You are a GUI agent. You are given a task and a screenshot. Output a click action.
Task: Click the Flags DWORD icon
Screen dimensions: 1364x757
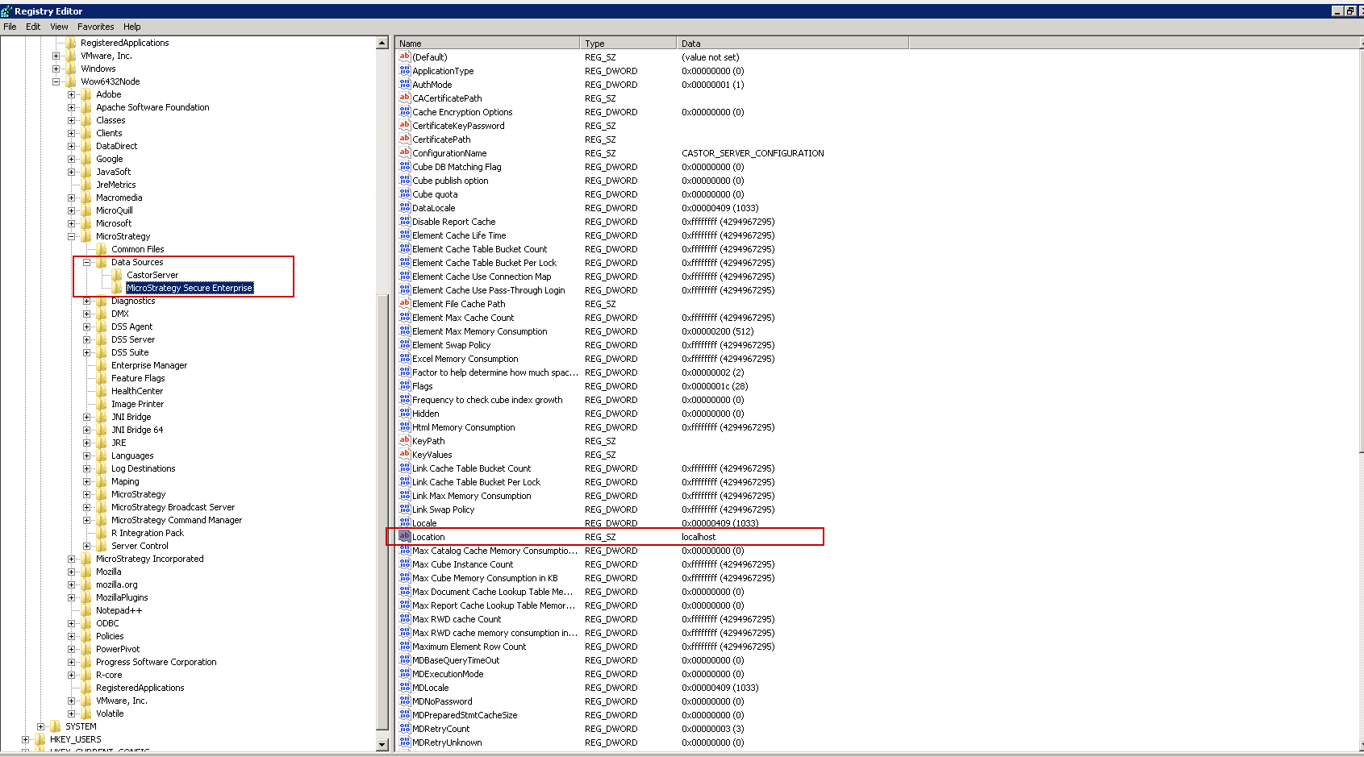[405, 385]
